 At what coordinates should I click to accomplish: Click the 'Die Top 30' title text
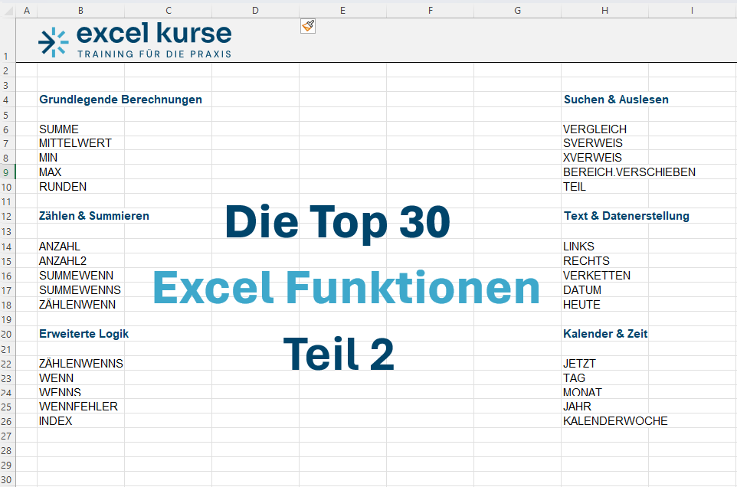click(x=337, y=223)
